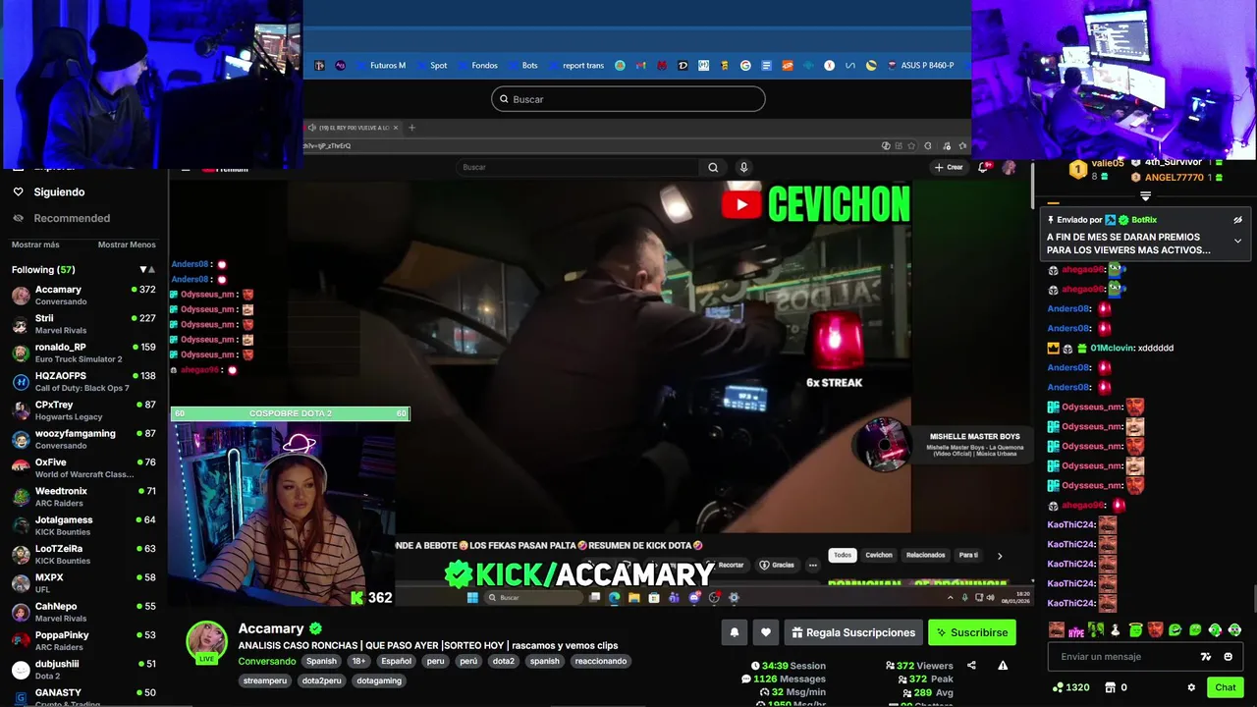Click the Google bookmark icon

click(x=745, y=66)
